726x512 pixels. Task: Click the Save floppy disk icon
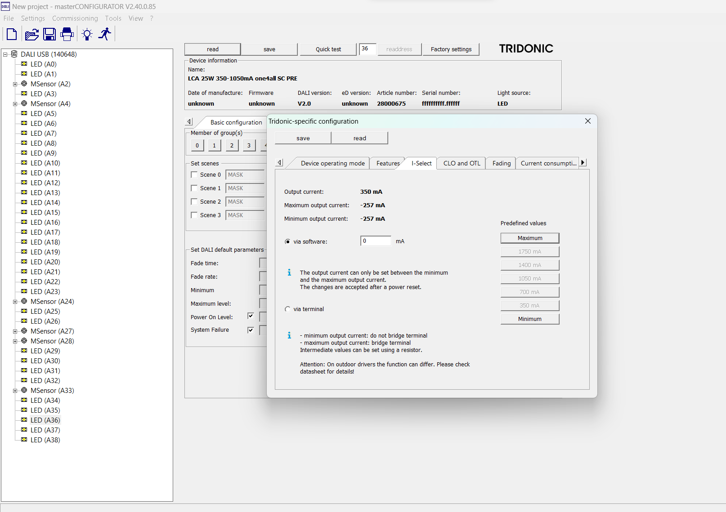click(x=49, y=34)
